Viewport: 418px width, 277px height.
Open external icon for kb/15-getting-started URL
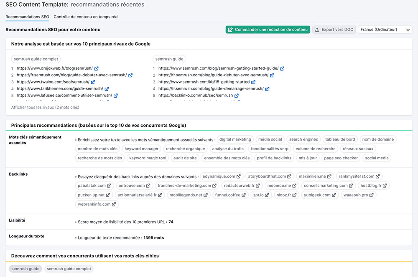click(253, 82)
